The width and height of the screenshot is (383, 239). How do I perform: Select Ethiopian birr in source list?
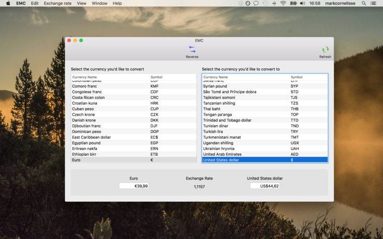[134, 154]
